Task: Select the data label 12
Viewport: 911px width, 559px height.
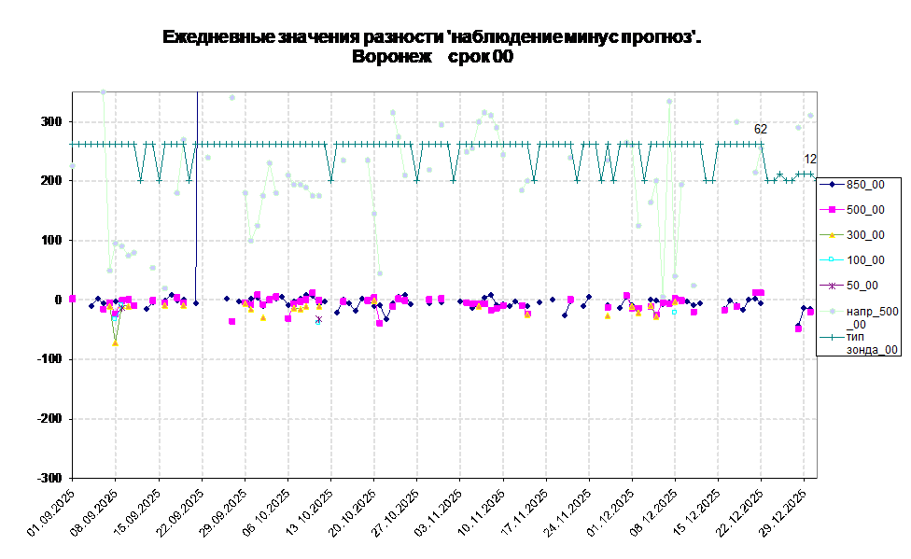Action: point(809,159)
